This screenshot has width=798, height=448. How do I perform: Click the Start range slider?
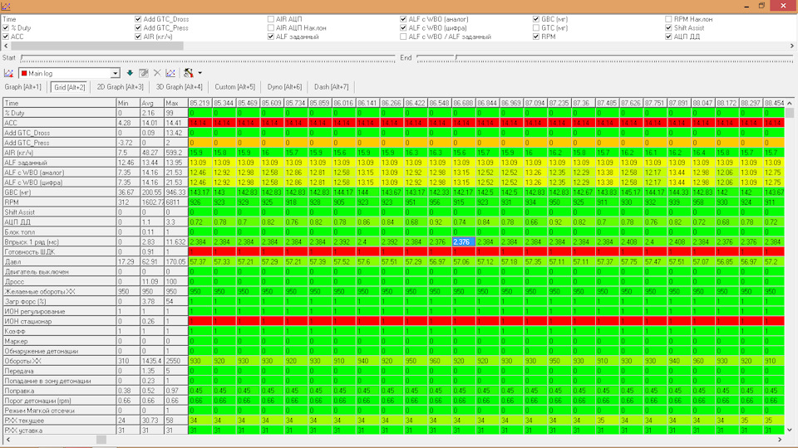[x=208, y=58]
